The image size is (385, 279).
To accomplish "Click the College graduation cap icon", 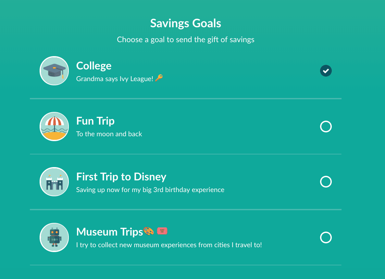I will pyautogui.click(x=54, y=71).
